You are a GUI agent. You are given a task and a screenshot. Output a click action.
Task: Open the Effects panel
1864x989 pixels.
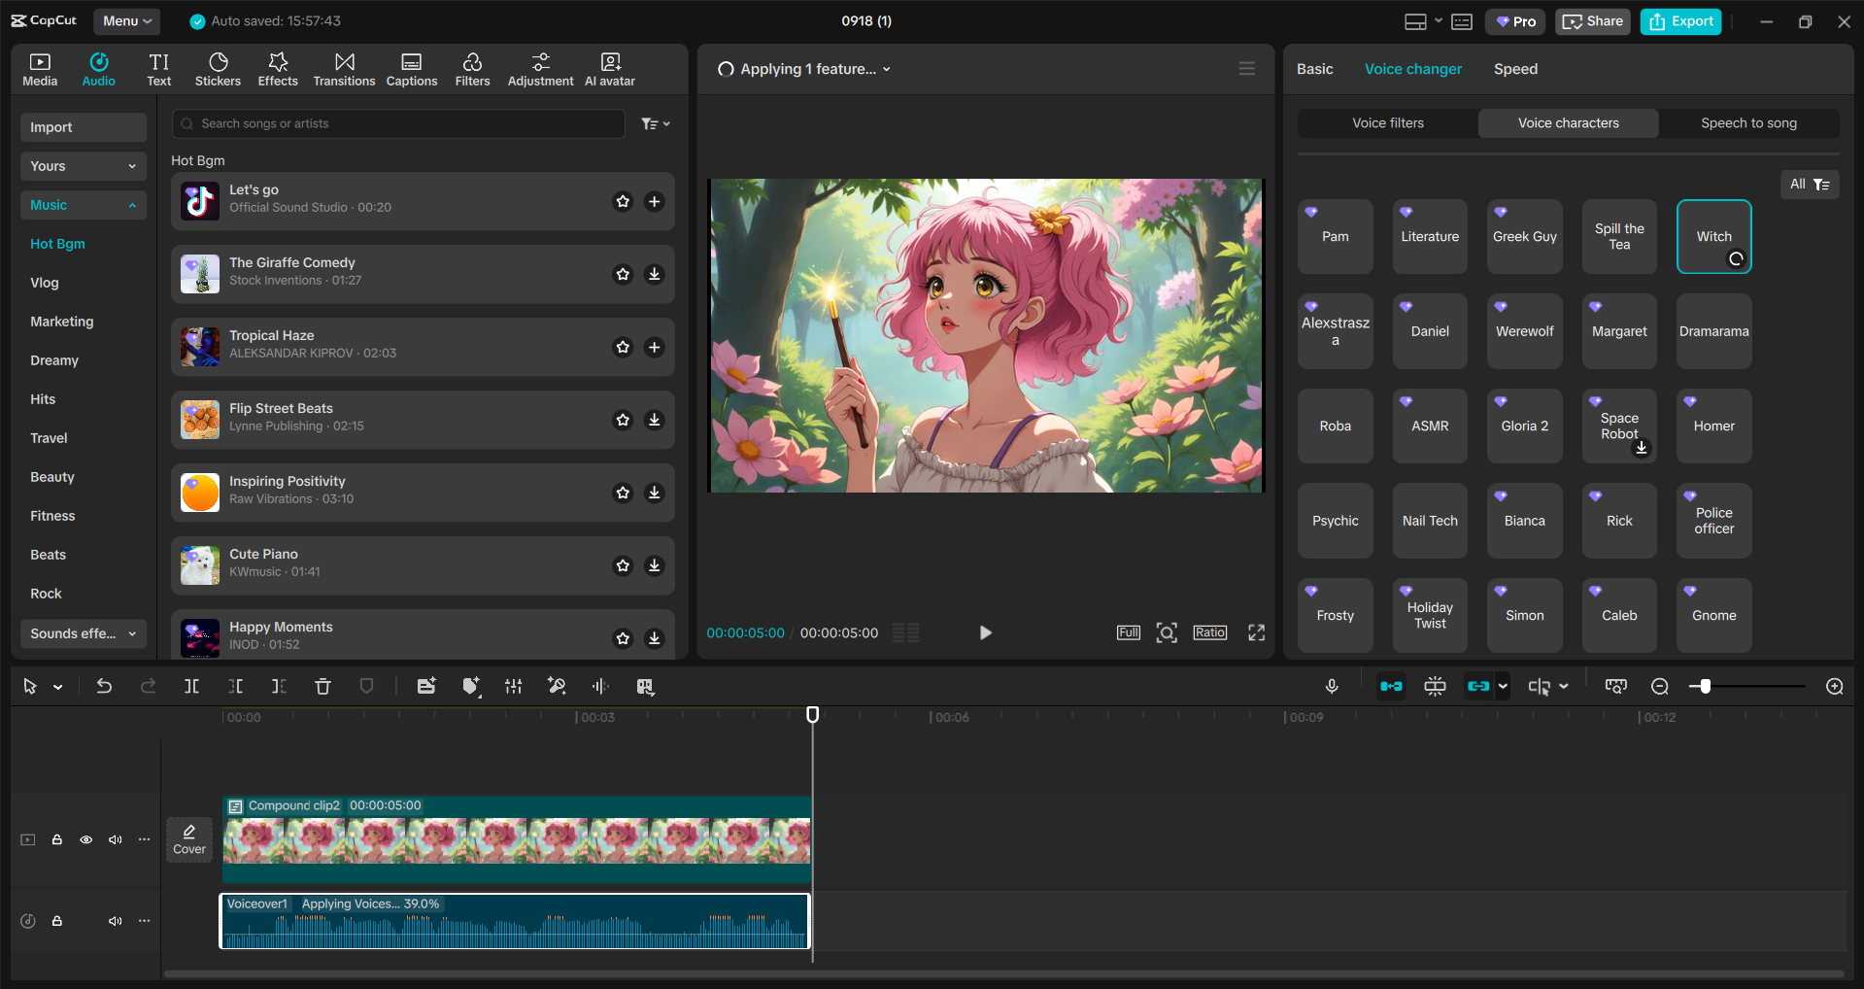coord(278,68)
